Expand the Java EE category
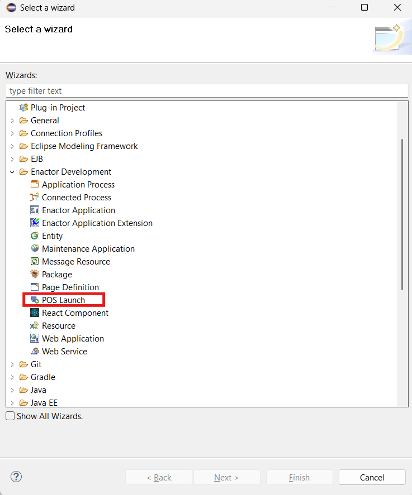The image size is (412, 495). (x=12, y=403)
